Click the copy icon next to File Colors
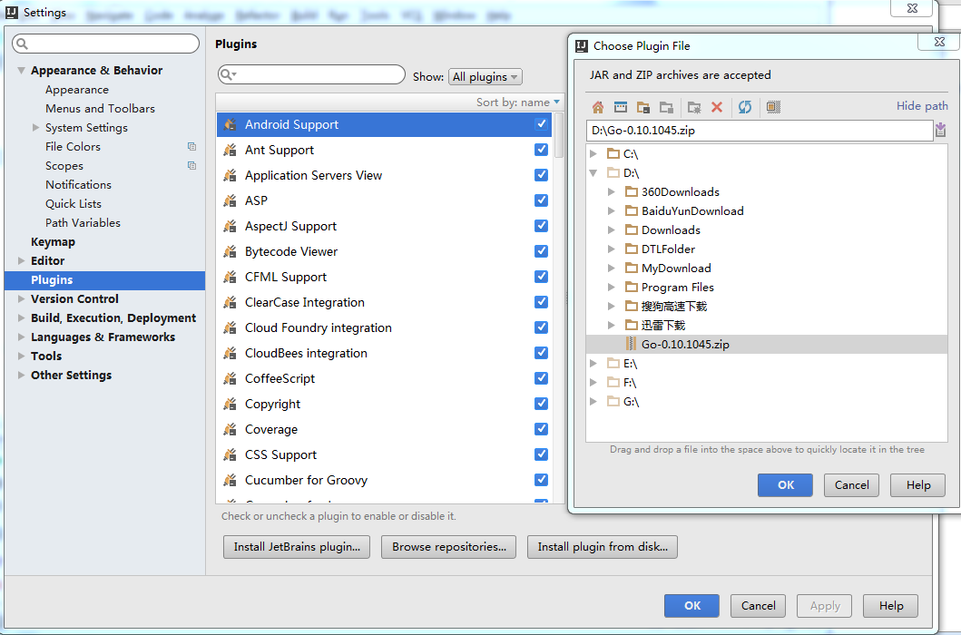 pos(191,146)
